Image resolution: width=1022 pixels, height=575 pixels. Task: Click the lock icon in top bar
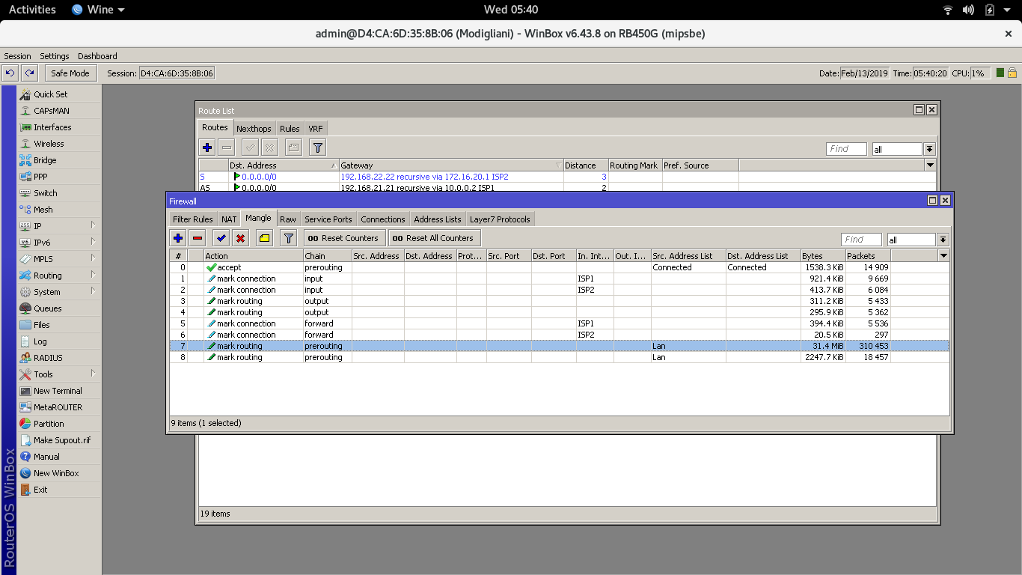tap(1012, 73)
